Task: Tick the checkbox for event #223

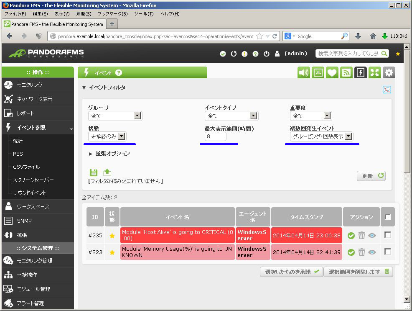Action: (388, 252)
